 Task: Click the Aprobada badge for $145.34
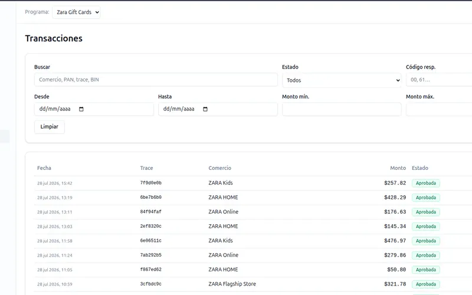(x=425, y=227)
